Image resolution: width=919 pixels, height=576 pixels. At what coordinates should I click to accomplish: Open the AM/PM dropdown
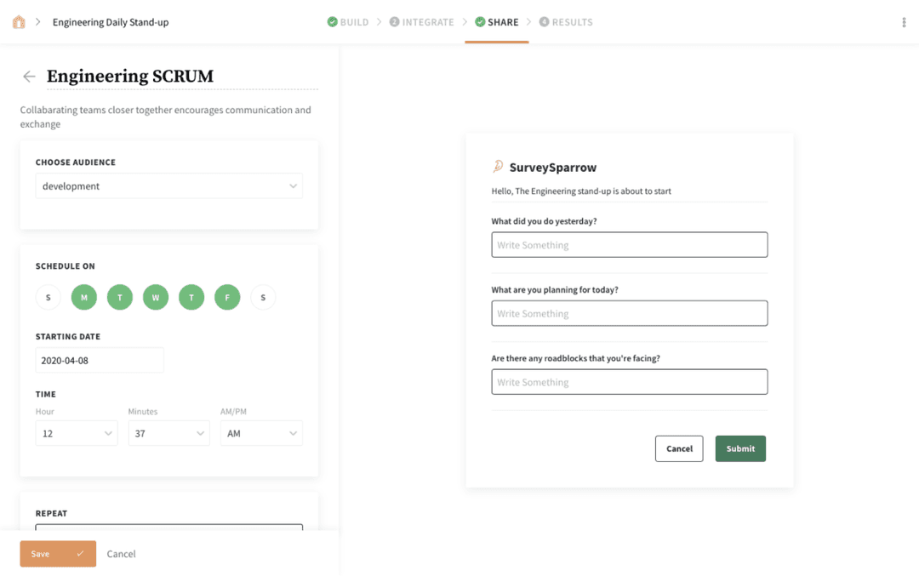261,433
